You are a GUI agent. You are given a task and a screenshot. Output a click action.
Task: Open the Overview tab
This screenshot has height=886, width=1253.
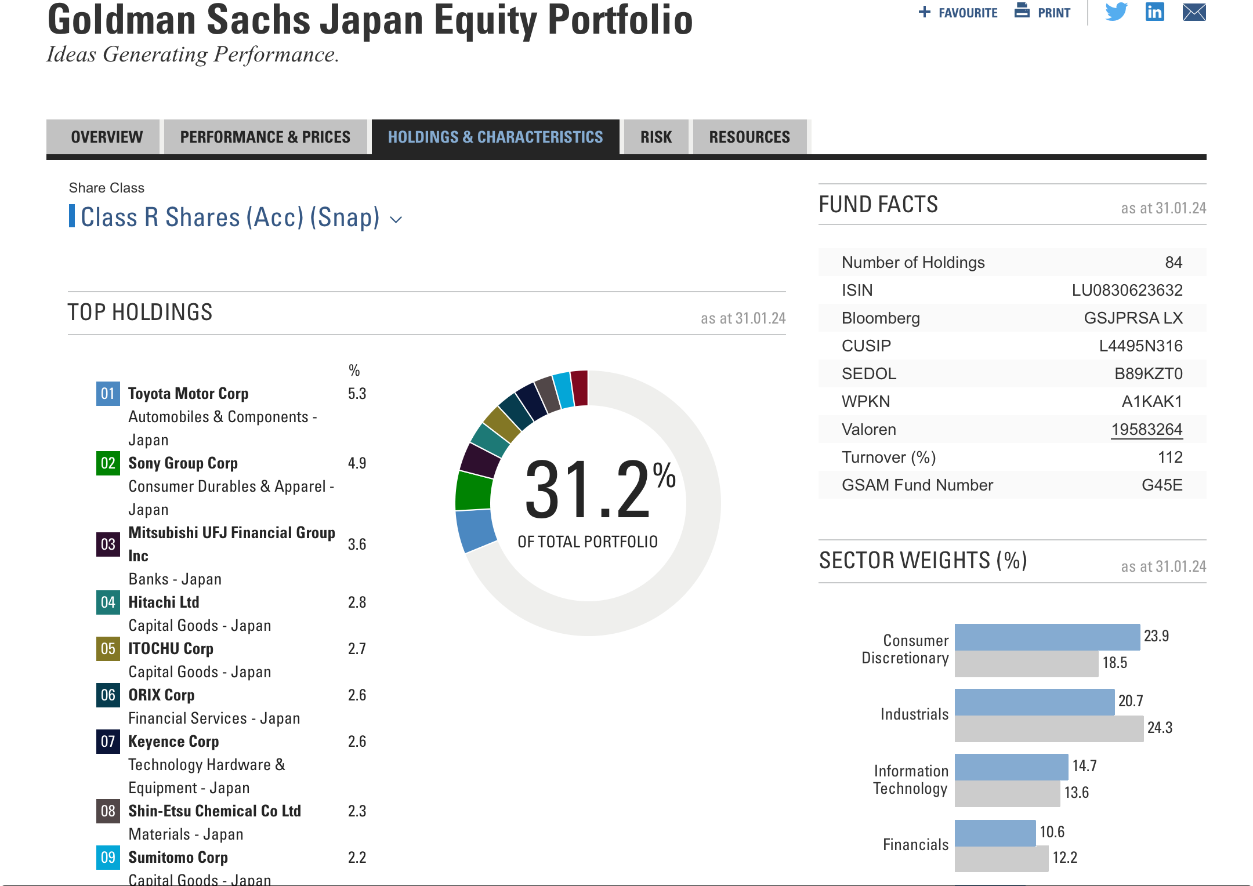click(x=103, y=137)
